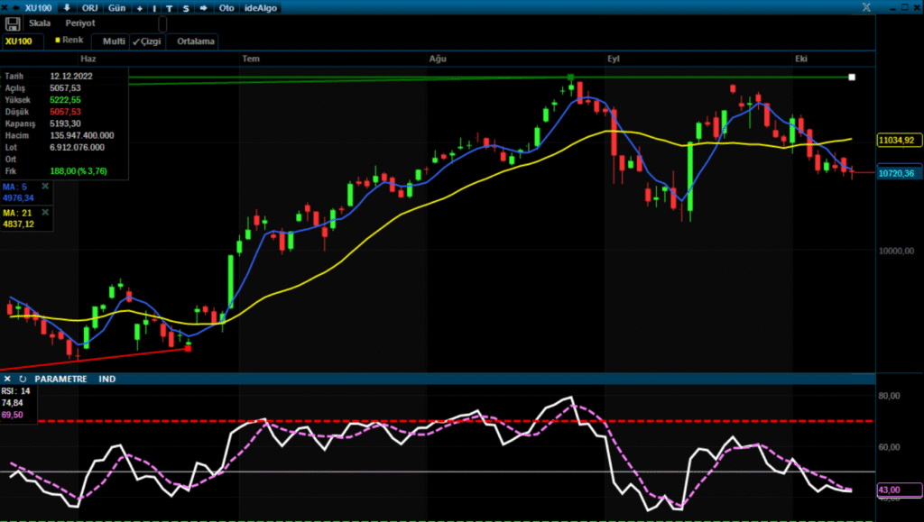Open the Skala menu
This screenshot has width=924, height=522.
(40, 23)
